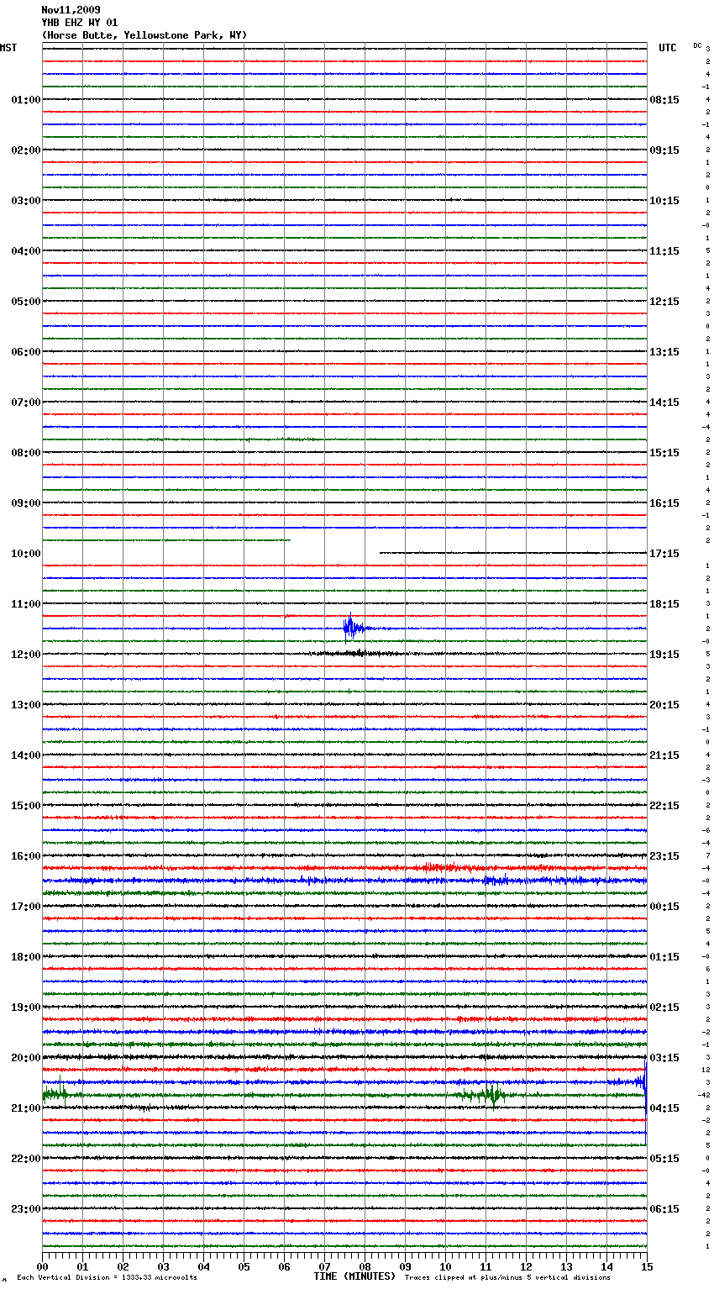Click minute-axis tick label 00

coord(42,1266)
